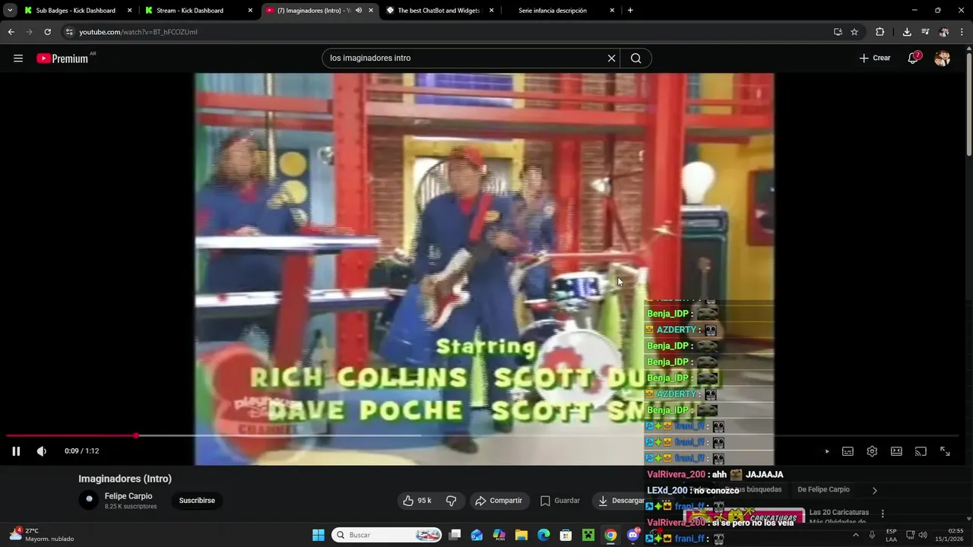View site information icon in address bar

[69, 32]
